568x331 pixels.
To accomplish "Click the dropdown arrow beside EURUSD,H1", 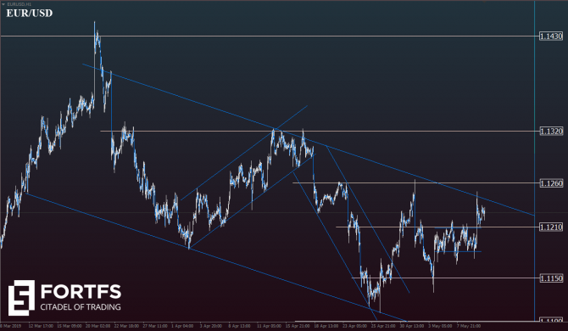I will tap(3, 4).
